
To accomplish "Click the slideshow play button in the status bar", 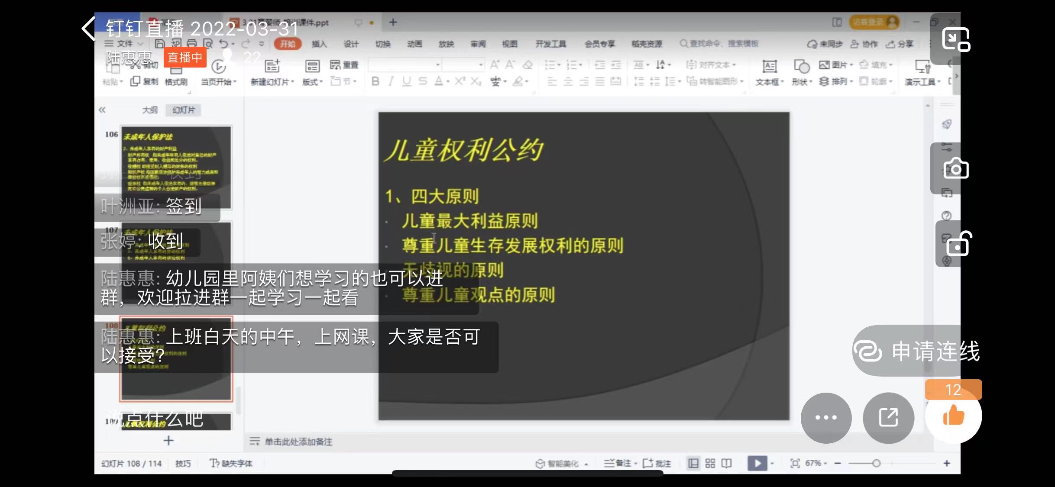I will (x=757, y=463).
